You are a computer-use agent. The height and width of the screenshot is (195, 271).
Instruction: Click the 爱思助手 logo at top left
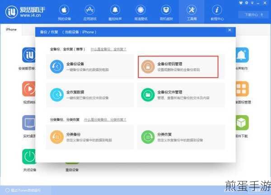[x=25, y=12]
